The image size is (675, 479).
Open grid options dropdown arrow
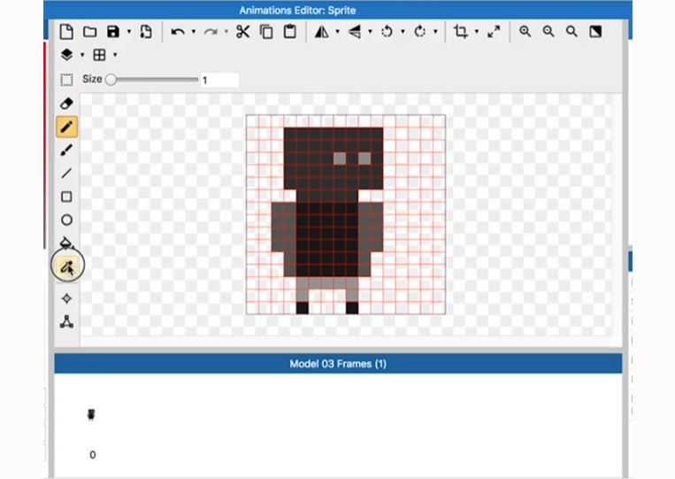click(x=115, y=55)
